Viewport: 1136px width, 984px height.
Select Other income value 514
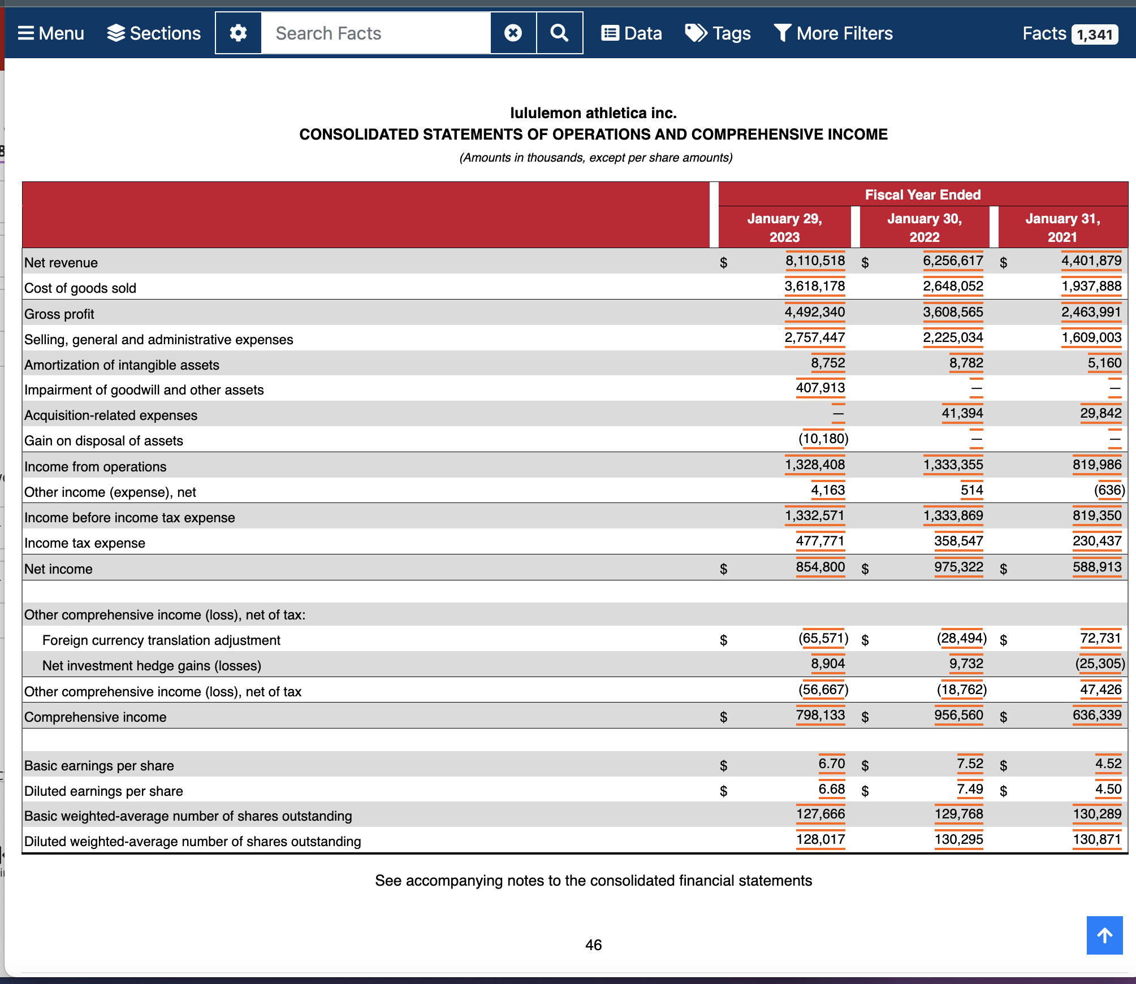972,490
